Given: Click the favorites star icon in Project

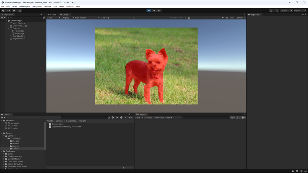Looking at the screenshot, I should (126, 118).
